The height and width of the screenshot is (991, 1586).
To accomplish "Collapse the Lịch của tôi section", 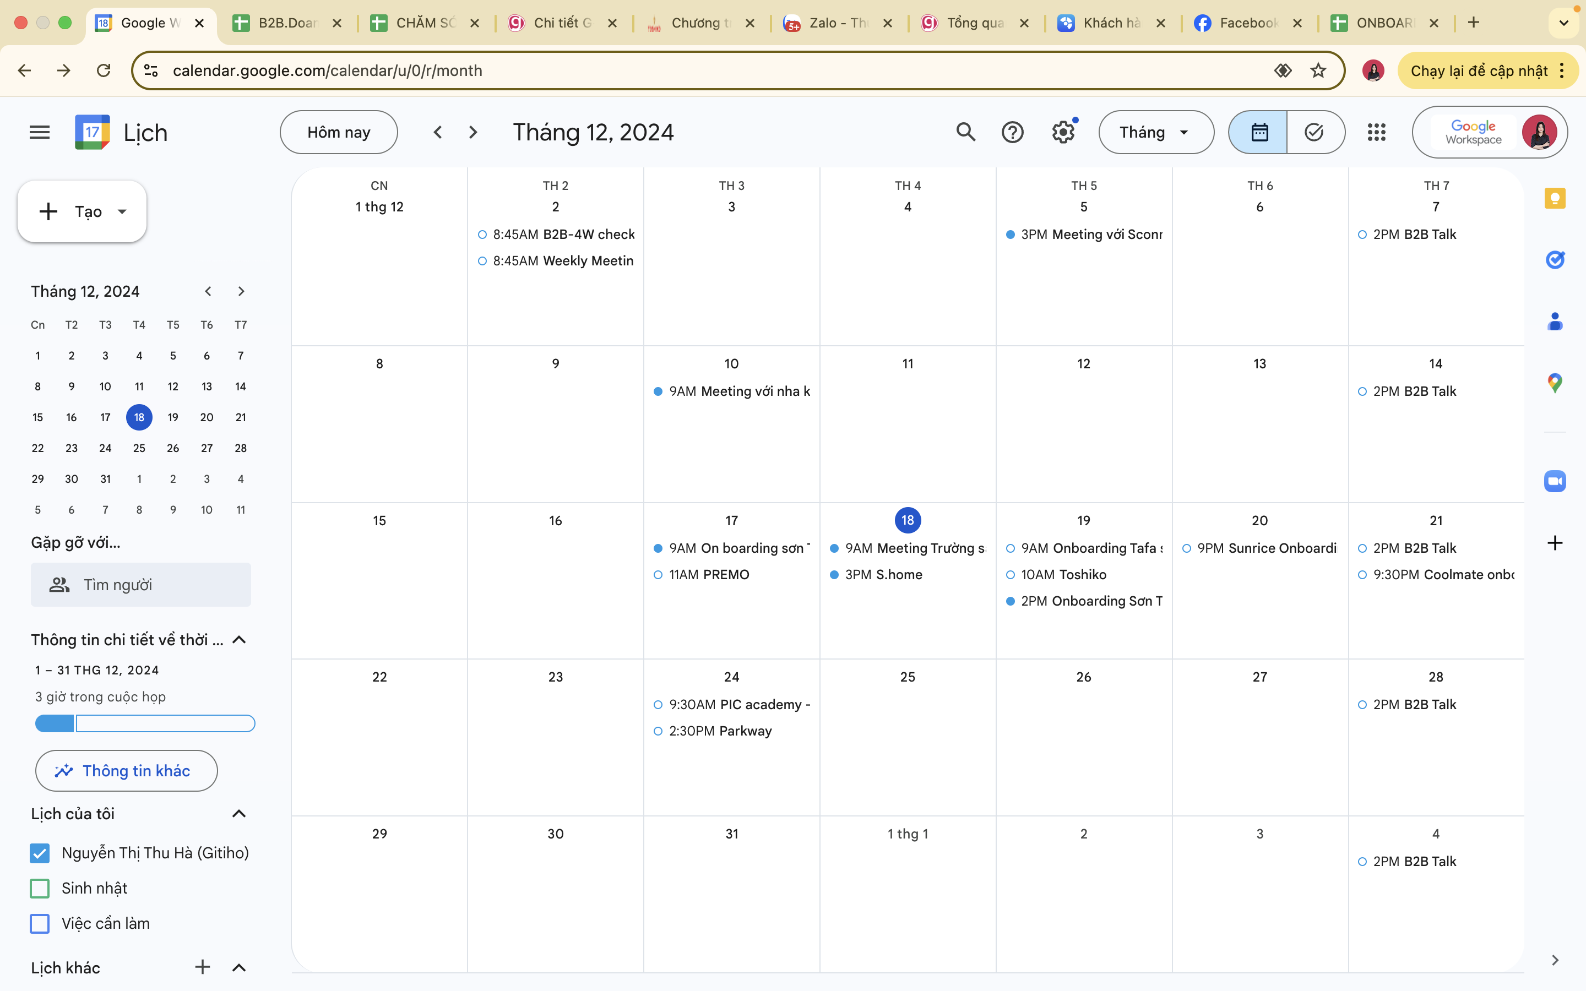I will pyautogui.click(x=239, y=813).
